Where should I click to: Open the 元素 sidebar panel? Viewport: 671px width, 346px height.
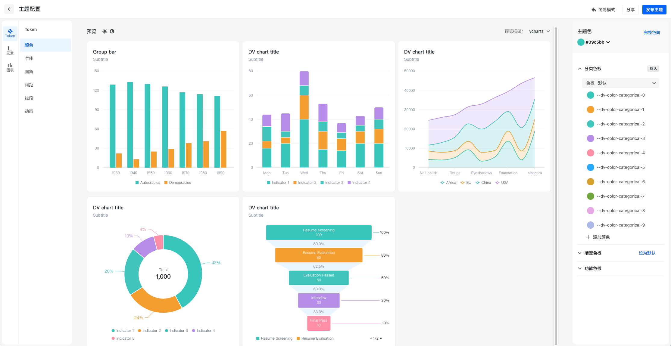(10, 50)
